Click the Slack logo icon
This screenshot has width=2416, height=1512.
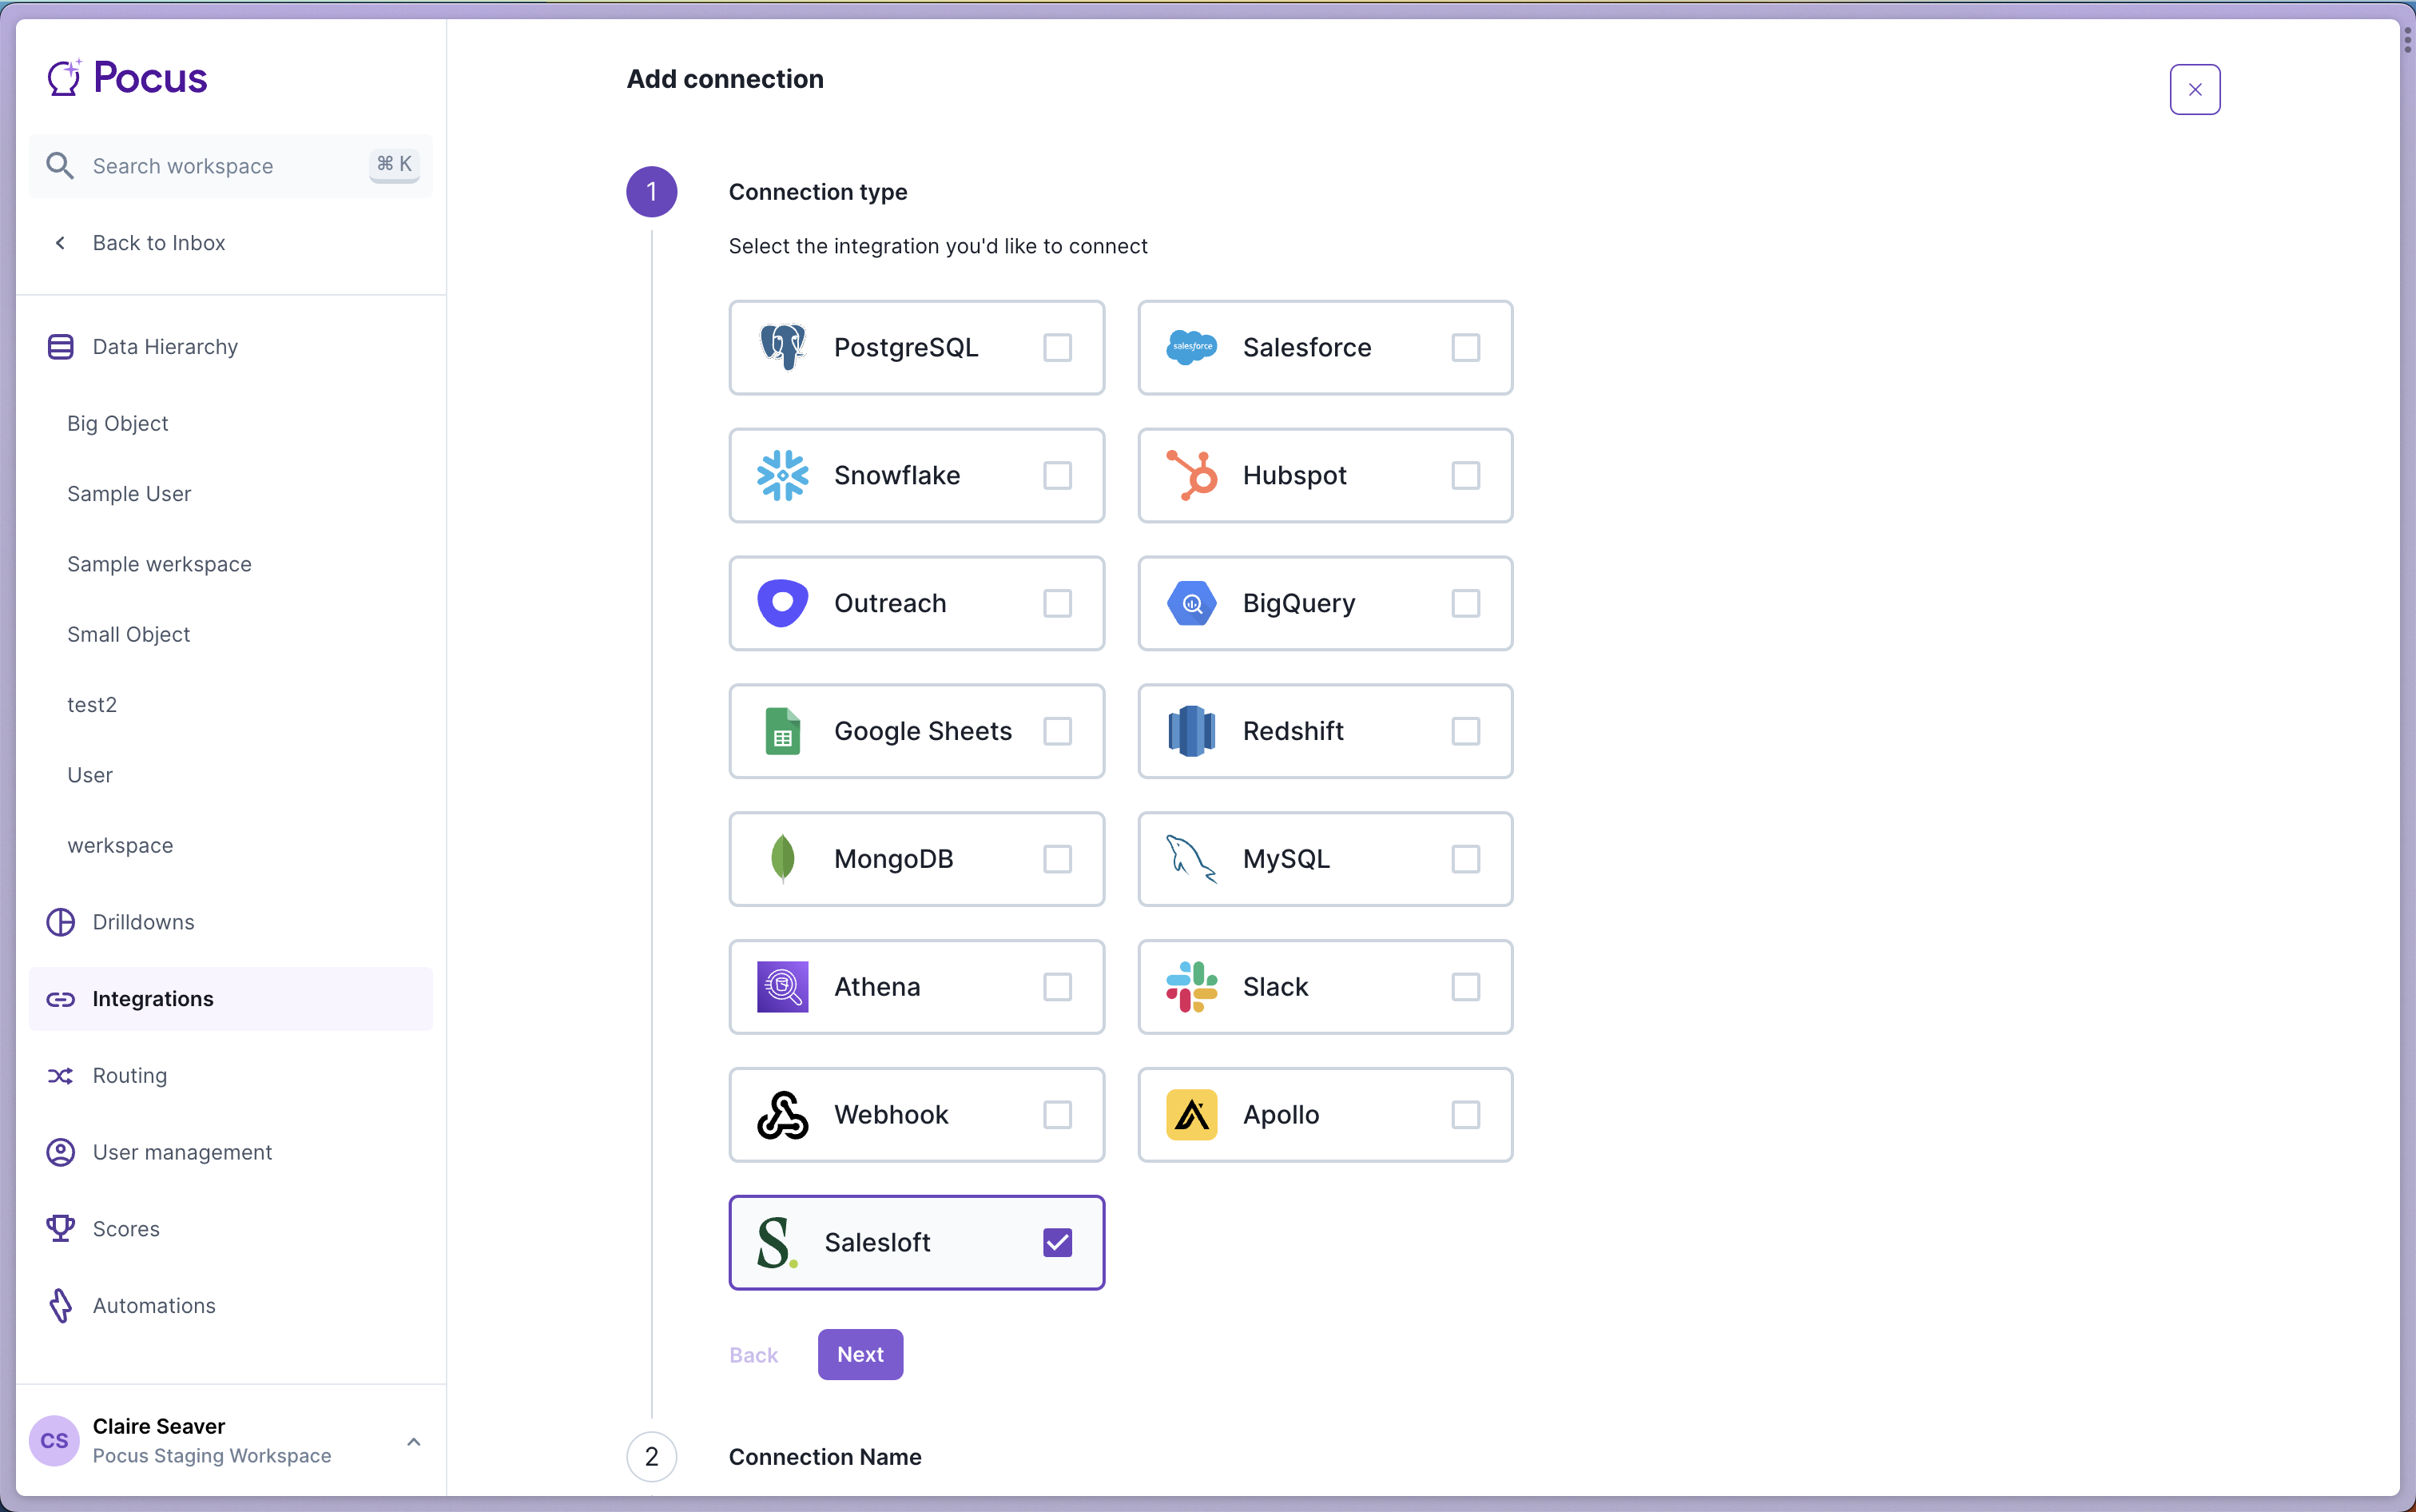pyautogui.click(x=1191, y=987)
